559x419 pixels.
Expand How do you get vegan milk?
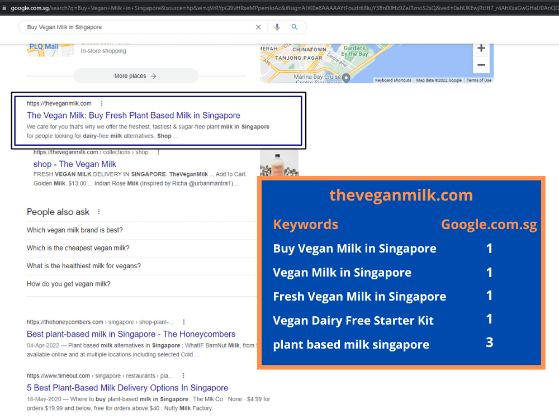(141, 284)
